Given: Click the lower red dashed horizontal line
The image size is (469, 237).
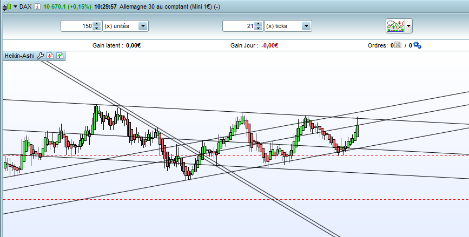Looking at the screenshot, I should [236, 199].
